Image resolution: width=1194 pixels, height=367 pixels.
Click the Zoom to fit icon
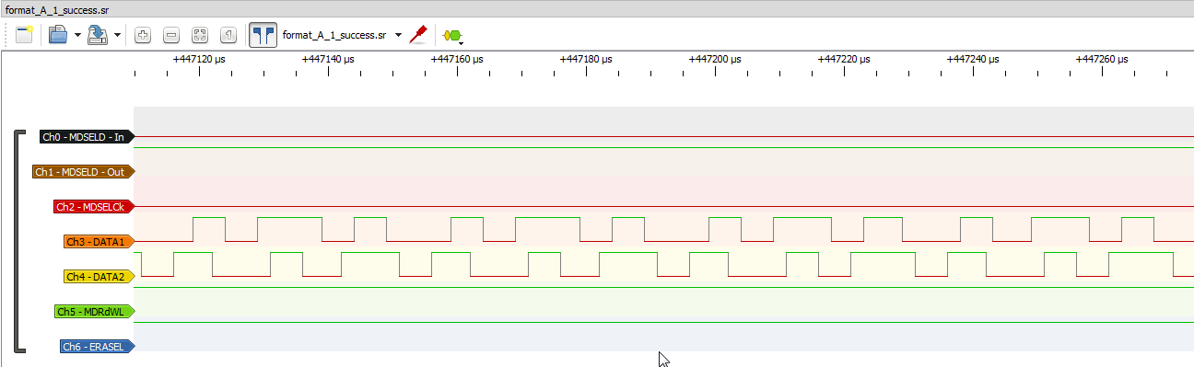tap(200, 35)
